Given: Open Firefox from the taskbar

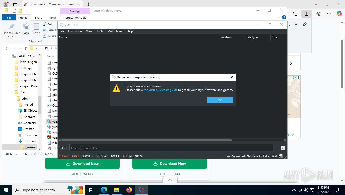Looking at the screenshot, I should tap(129, 190).
